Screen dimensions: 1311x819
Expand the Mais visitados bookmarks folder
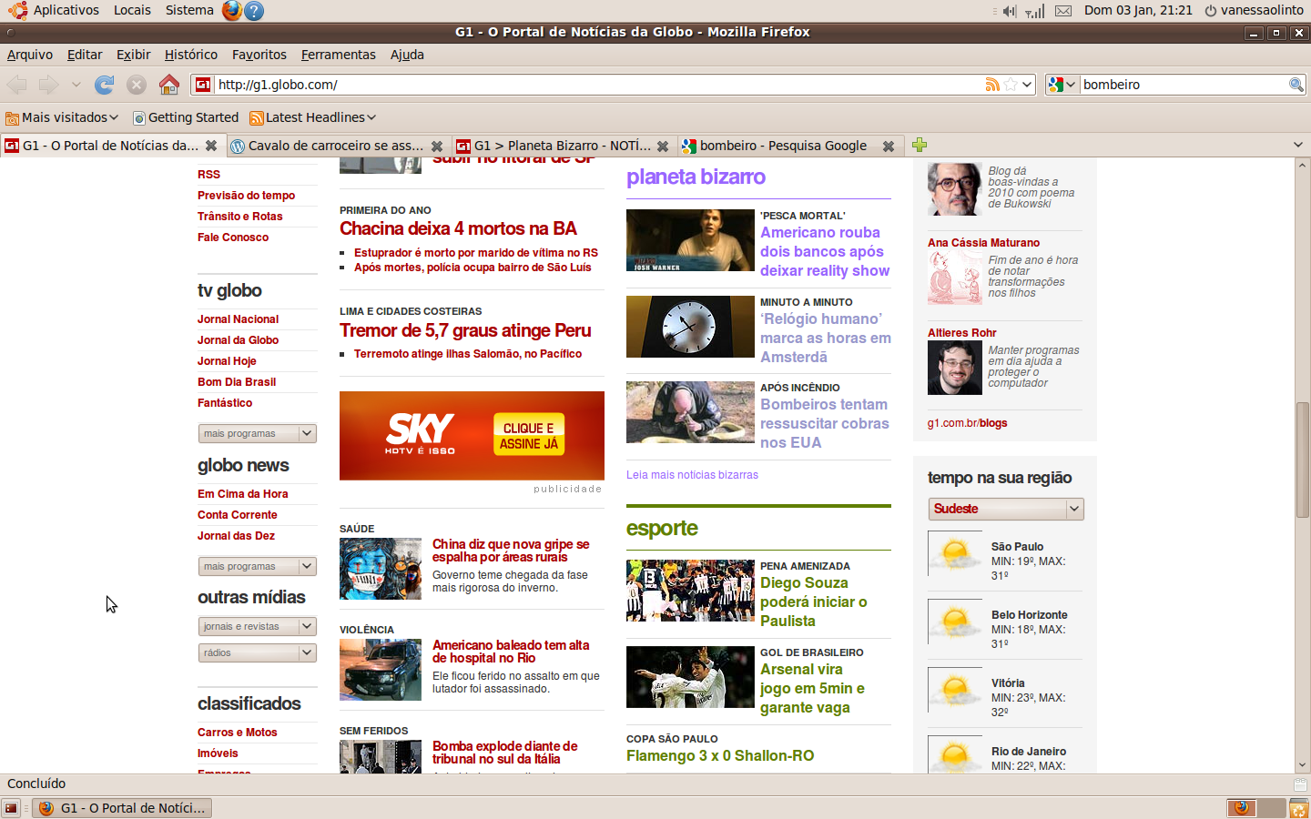[x=62, y=117]
